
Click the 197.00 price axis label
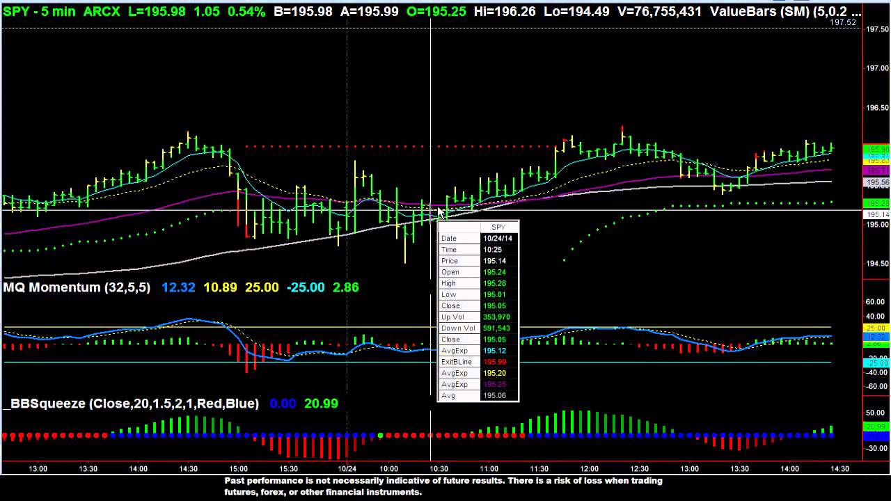[x=877, y=68]
